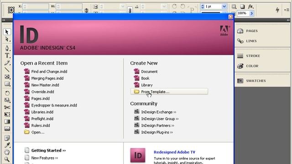Open the control panel flyout menu

287,10
